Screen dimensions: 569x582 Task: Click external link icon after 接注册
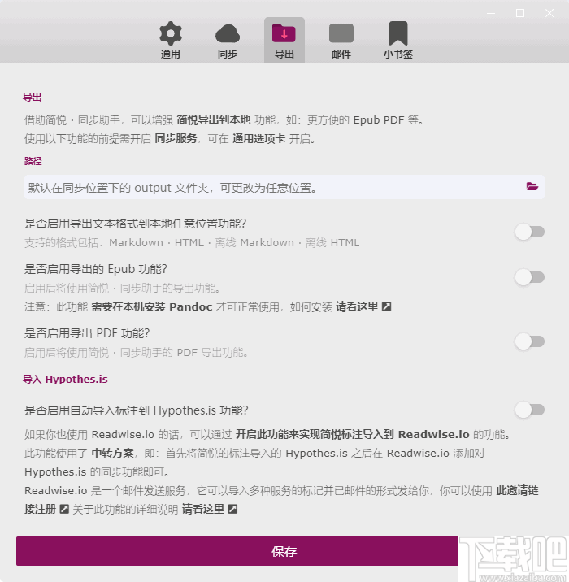point(64,509)
